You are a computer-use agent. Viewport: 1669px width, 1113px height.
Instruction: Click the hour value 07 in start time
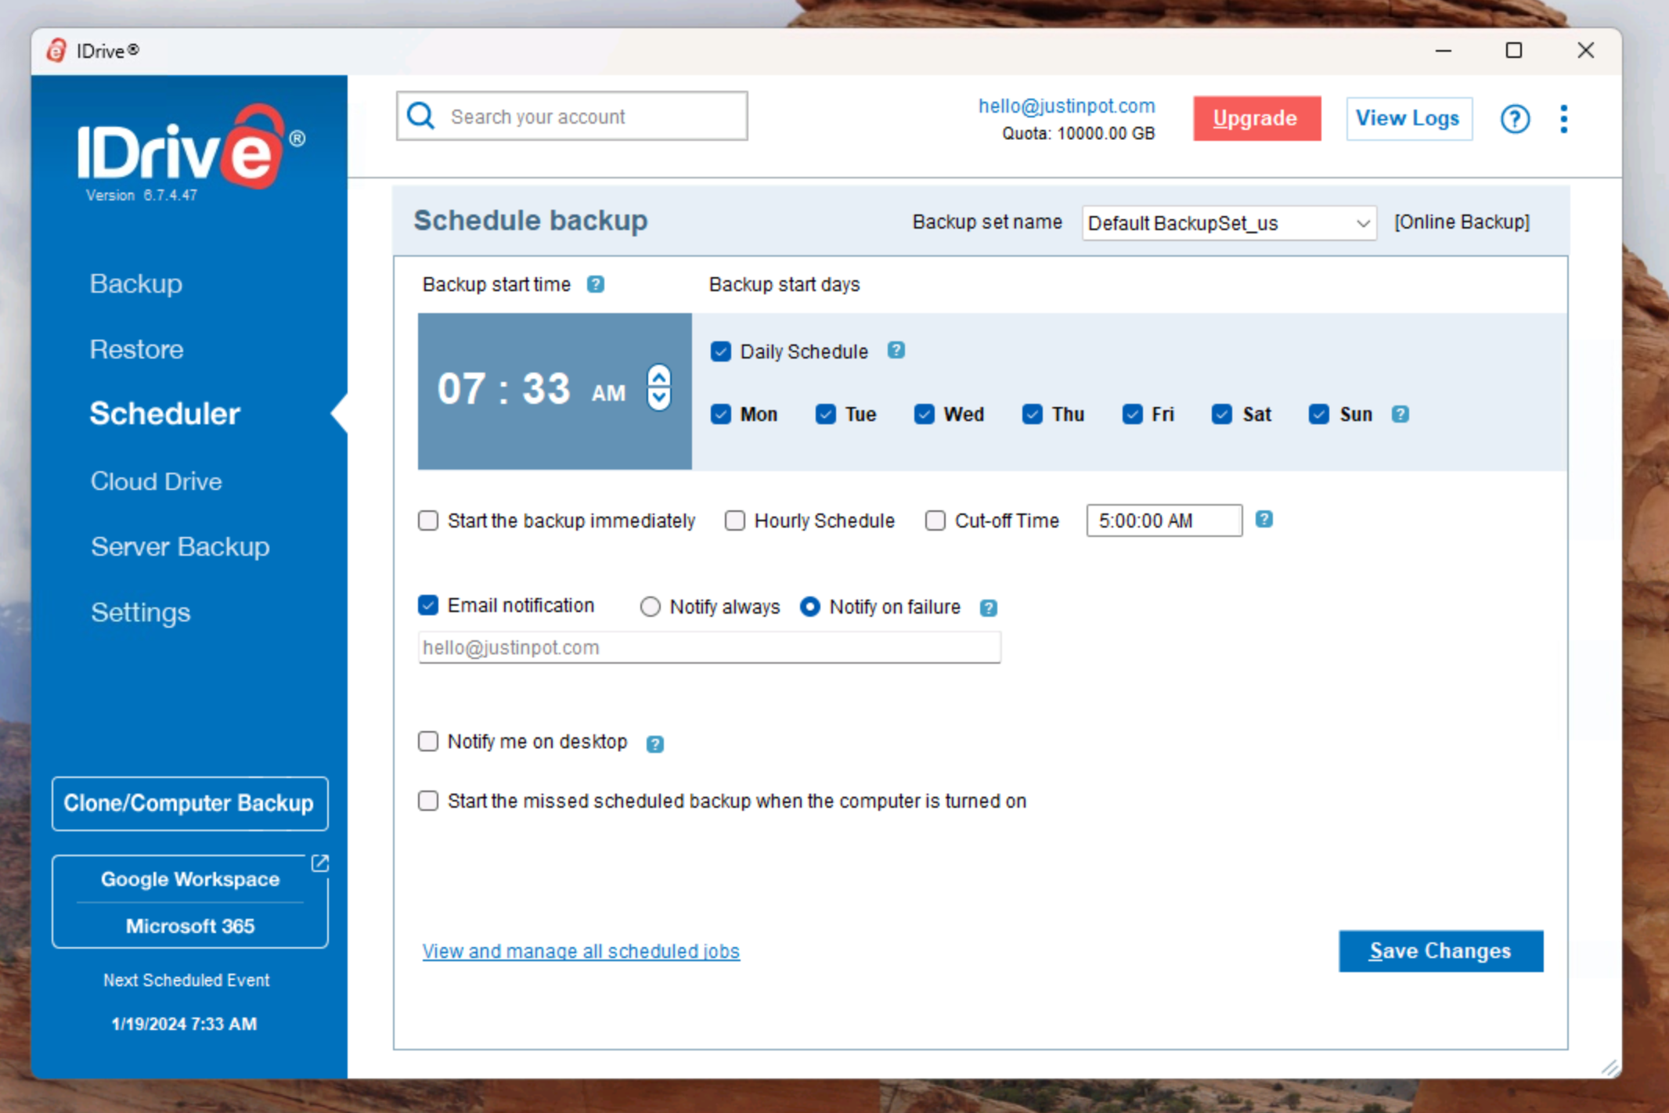pyautogui.click(x=461, y=389)
